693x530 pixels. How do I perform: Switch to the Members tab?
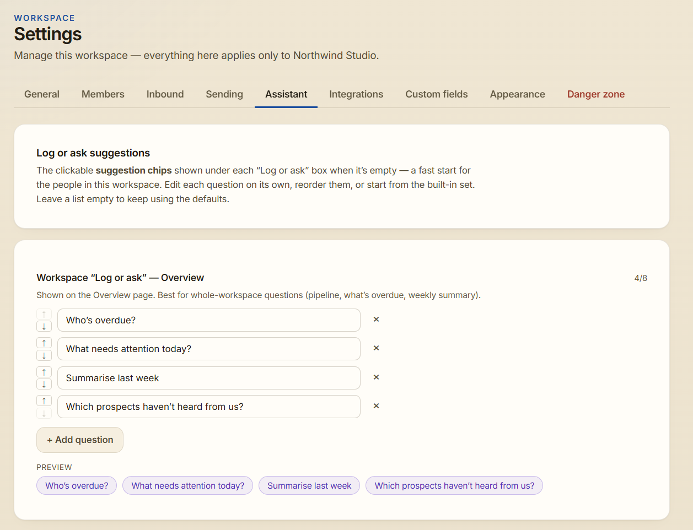(103, 94)
